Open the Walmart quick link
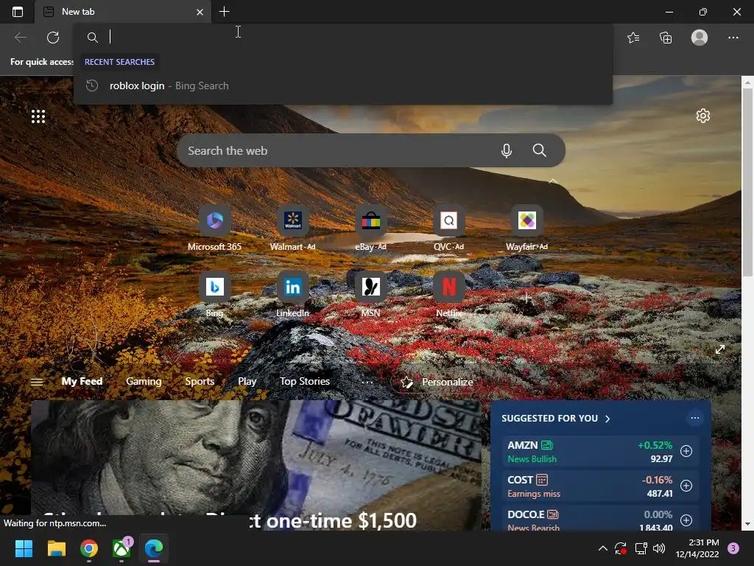Image resolution: width=754 pixels, height=566 pixels. click(293, 228)
